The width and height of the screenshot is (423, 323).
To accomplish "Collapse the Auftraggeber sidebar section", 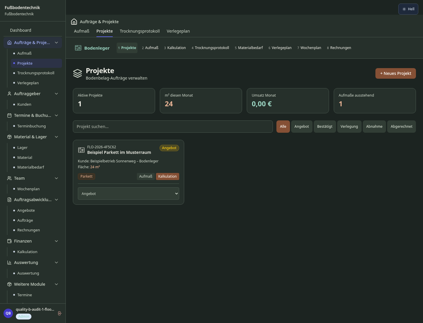I will coord(56,94).
